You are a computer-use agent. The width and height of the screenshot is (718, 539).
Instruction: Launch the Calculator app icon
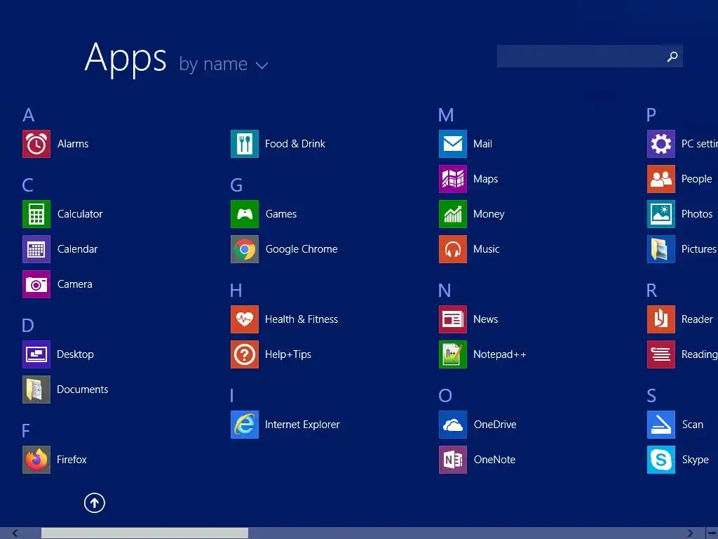pyautogui.click(x=36, y=214)
